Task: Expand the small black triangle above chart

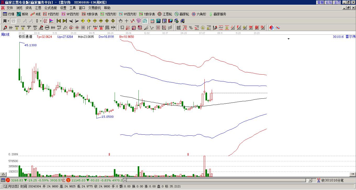Action: click(x=289, y=39)
